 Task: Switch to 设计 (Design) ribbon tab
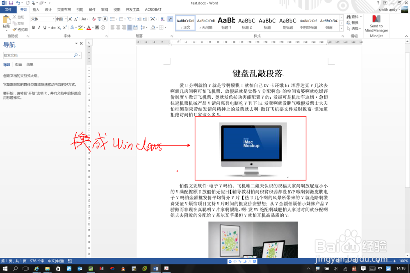tap(48, 10)
